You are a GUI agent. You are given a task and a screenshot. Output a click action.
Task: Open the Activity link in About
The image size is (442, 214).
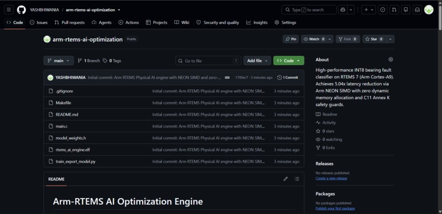coord(326,123)
